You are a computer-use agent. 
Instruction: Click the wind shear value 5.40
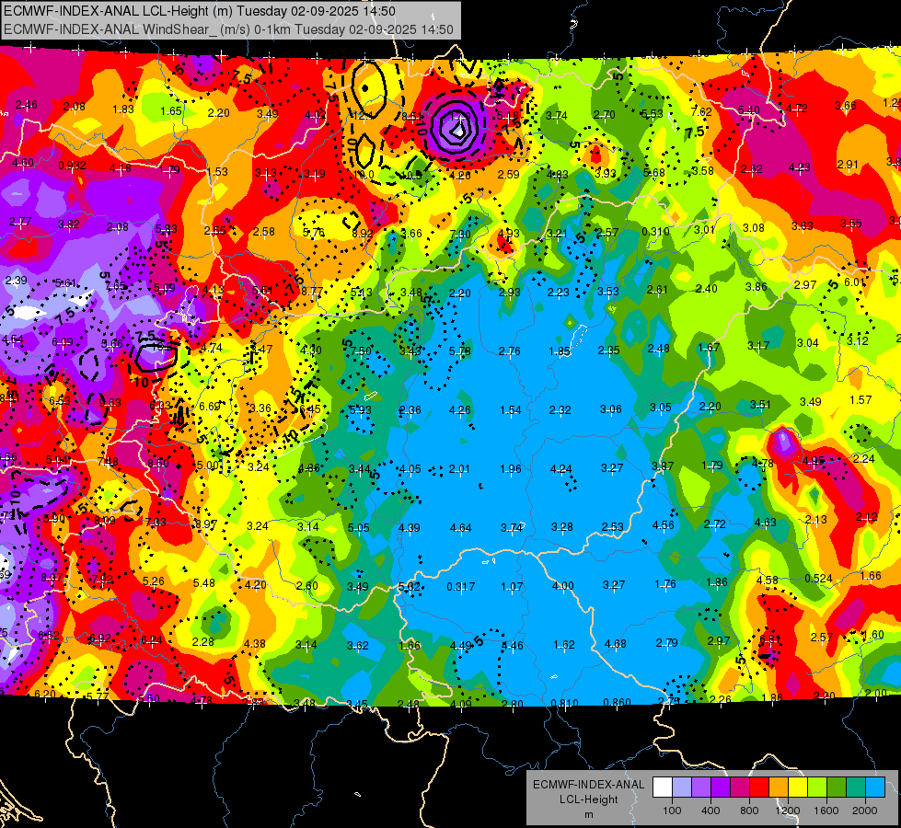749,109
